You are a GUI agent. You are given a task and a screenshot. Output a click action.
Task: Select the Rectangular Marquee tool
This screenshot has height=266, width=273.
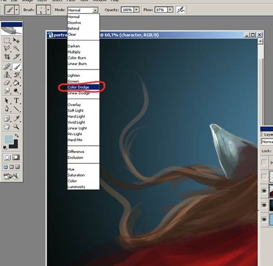[x=7, y=41]
